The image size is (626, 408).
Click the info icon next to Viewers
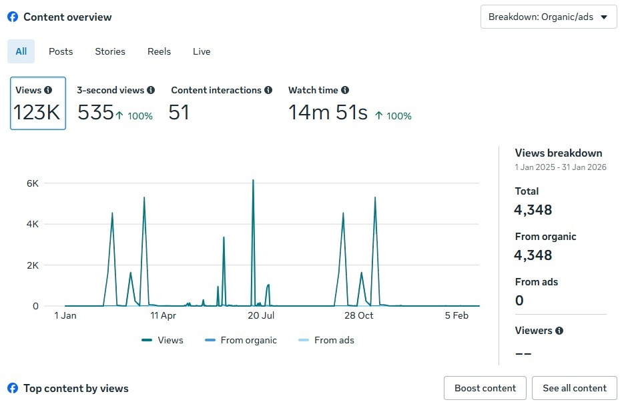(559, 331)
